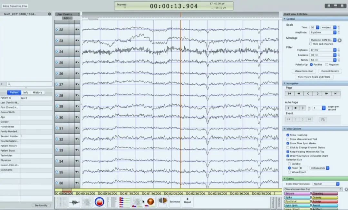Toggle Keep Floating Windows On Top
The height and width of the screenshot is (210, 348).
(x=288, y=152)
